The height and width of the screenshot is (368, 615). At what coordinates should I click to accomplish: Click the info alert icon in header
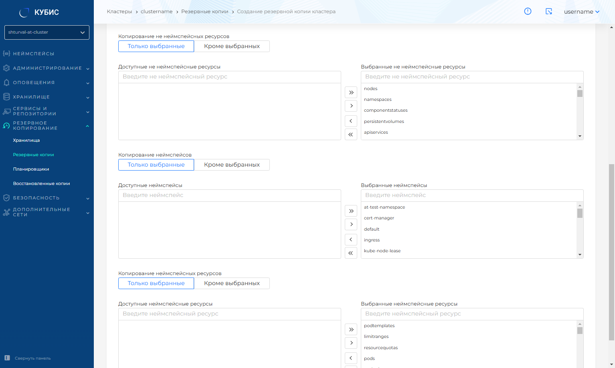528,11
